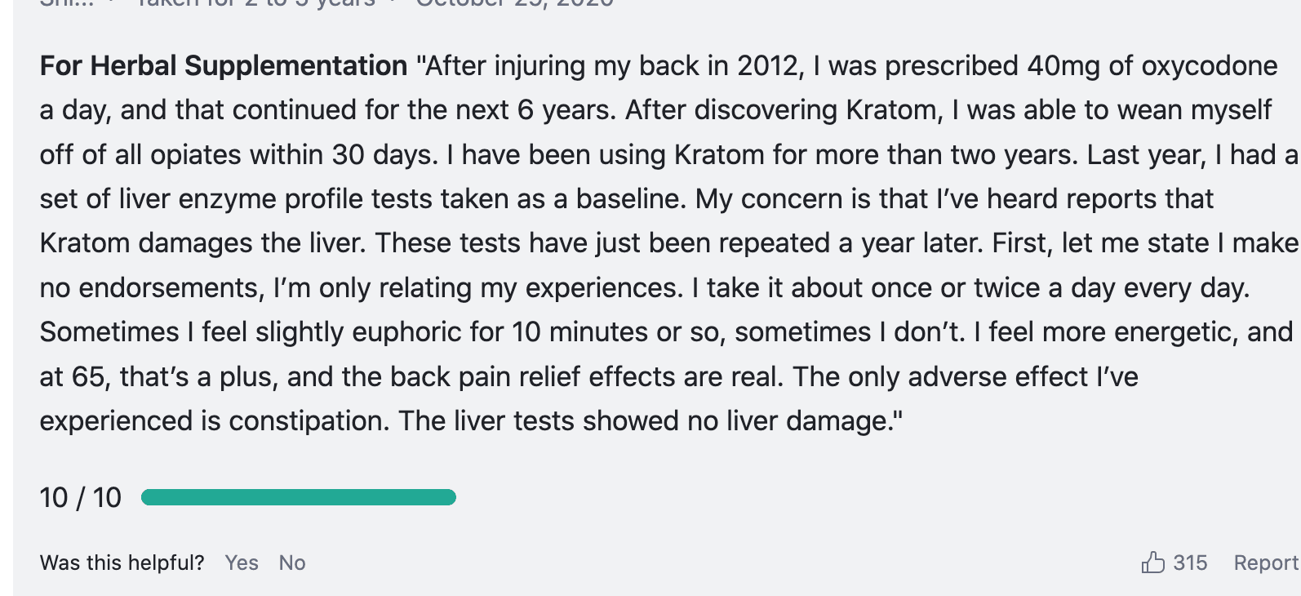Report this Kratom review

click(1265, 563)
